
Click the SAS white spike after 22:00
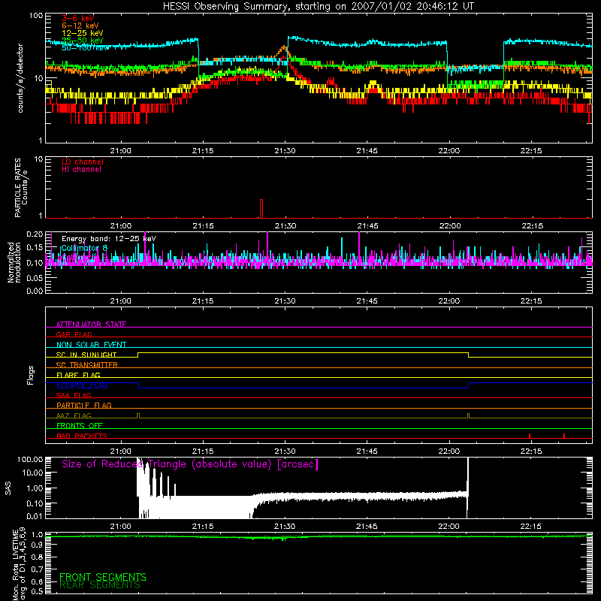point(467,487)
